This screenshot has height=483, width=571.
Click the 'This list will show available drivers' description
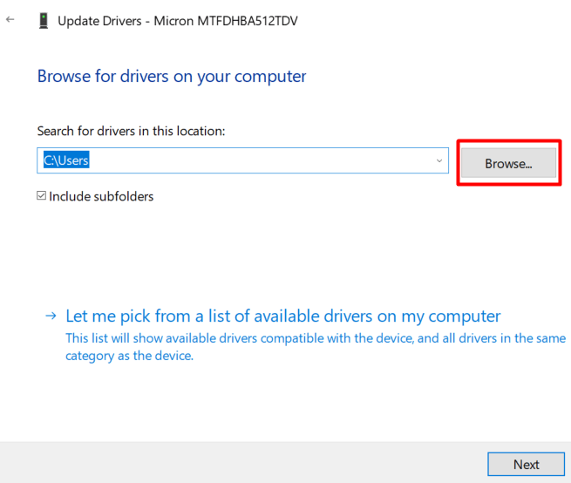pyautogui.click(x=314, y=338)
